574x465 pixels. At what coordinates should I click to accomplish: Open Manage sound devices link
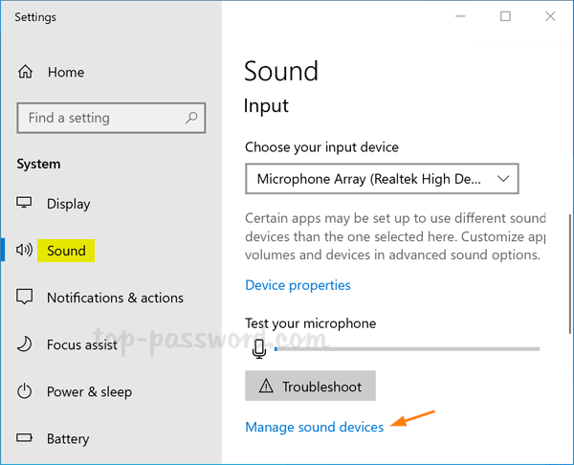[314, 427]
